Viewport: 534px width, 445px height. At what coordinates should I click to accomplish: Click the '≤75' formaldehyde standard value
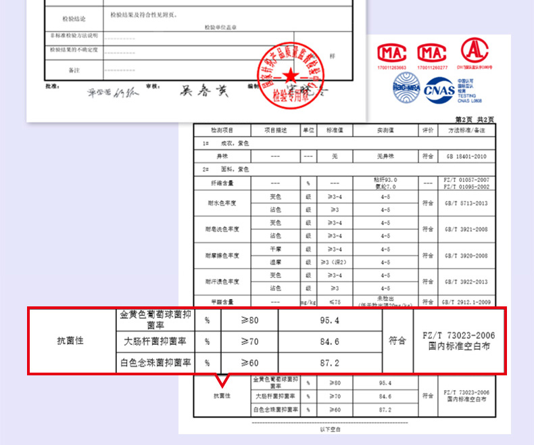click(x=335, y=302)
